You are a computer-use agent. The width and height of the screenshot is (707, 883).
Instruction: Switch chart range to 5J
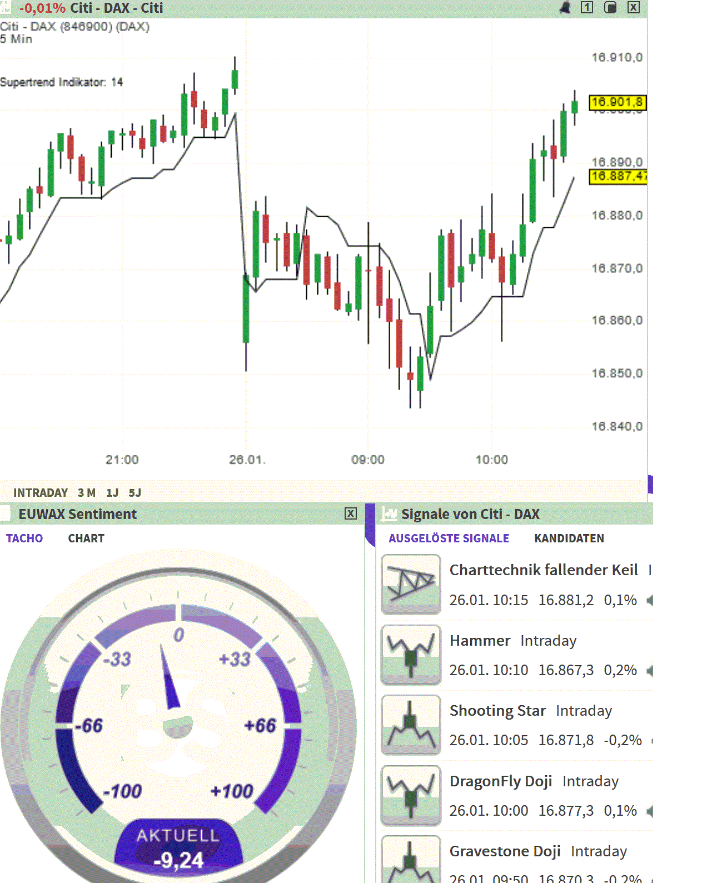coord(135,493)
